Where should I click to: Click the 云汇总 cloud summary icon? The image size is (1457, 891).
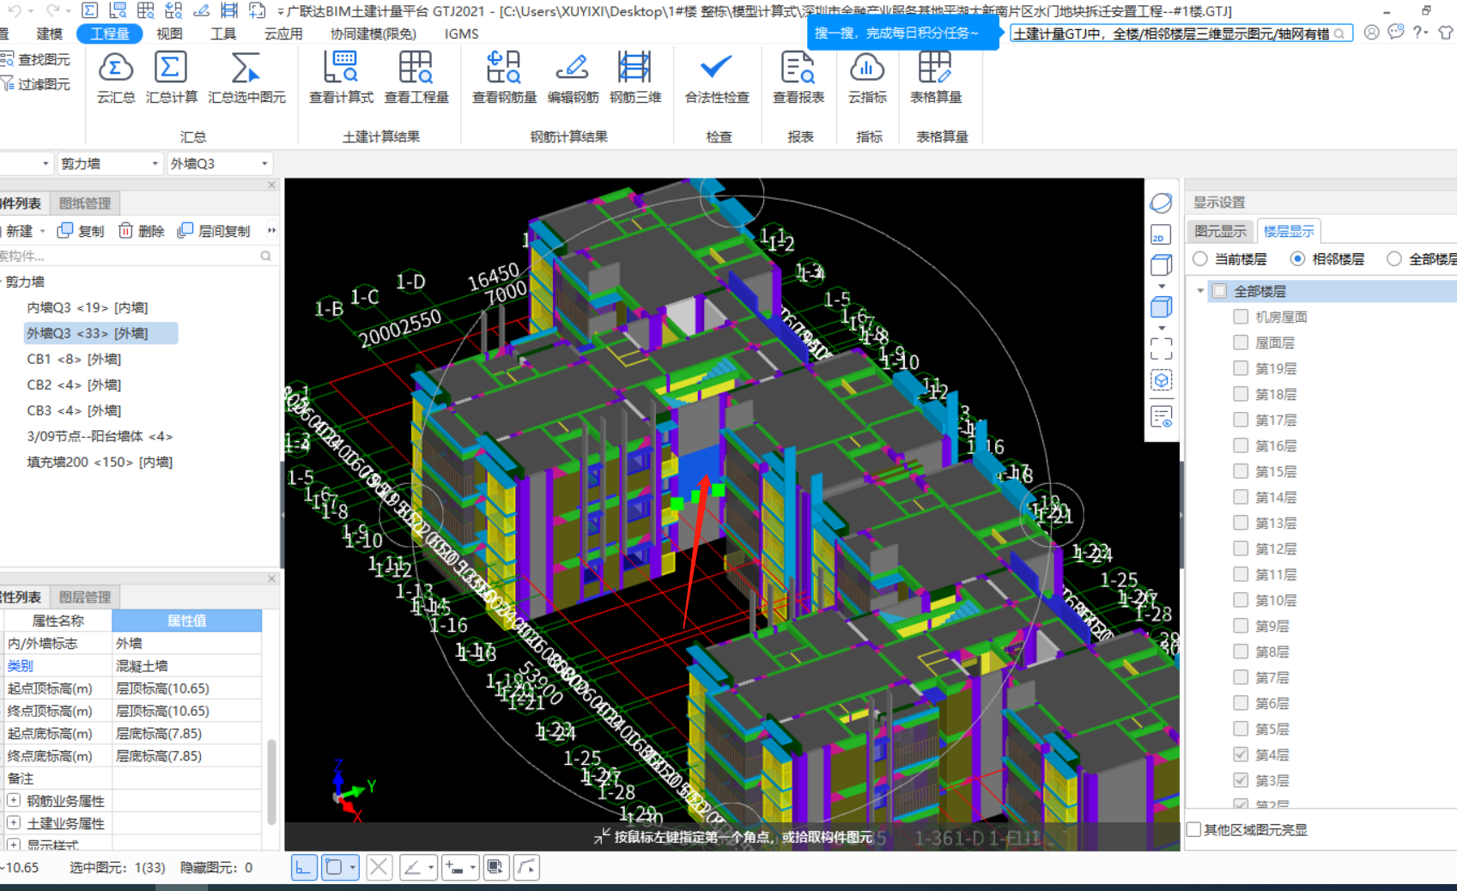tap(116, 77)
